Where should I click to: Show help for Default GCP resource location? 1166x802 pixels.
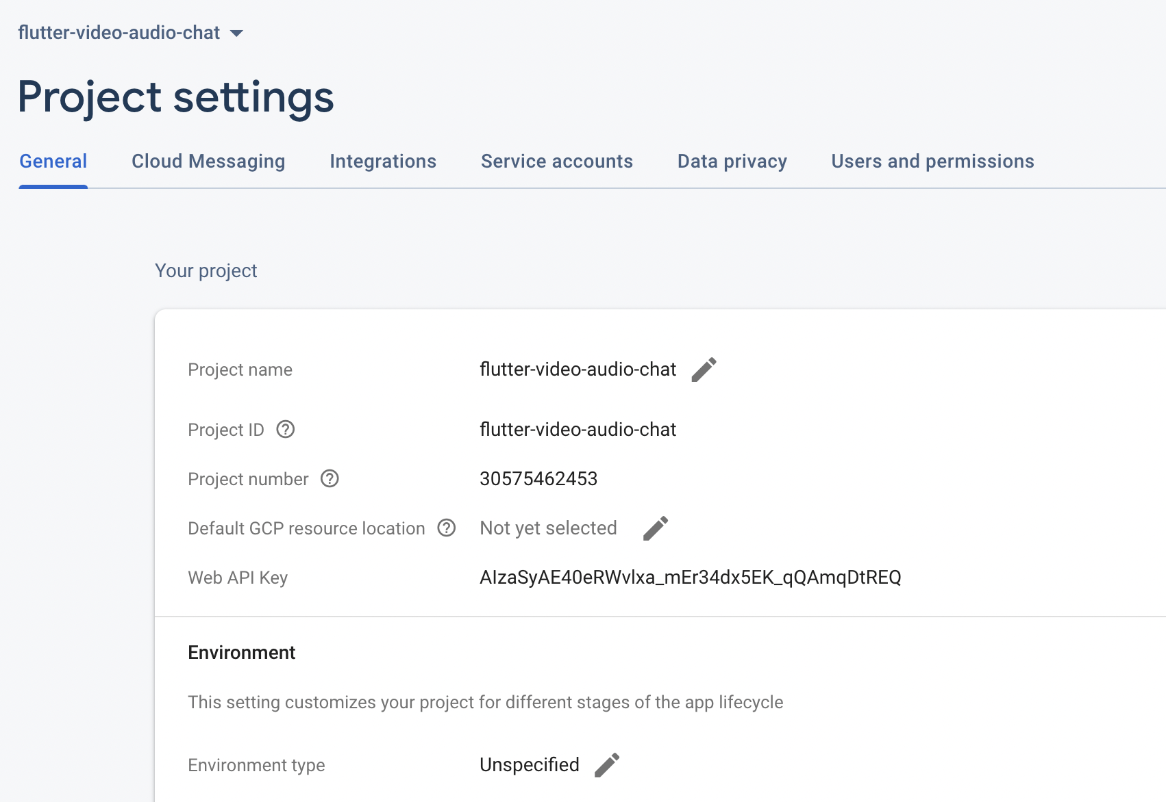point(447,528)
